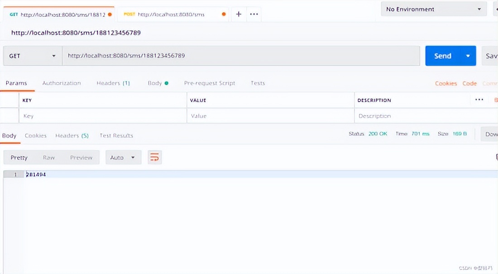The height and width of the screenshot is (274, 498).
Task: Click the KEY column header
Action: [x=27, y=100]
